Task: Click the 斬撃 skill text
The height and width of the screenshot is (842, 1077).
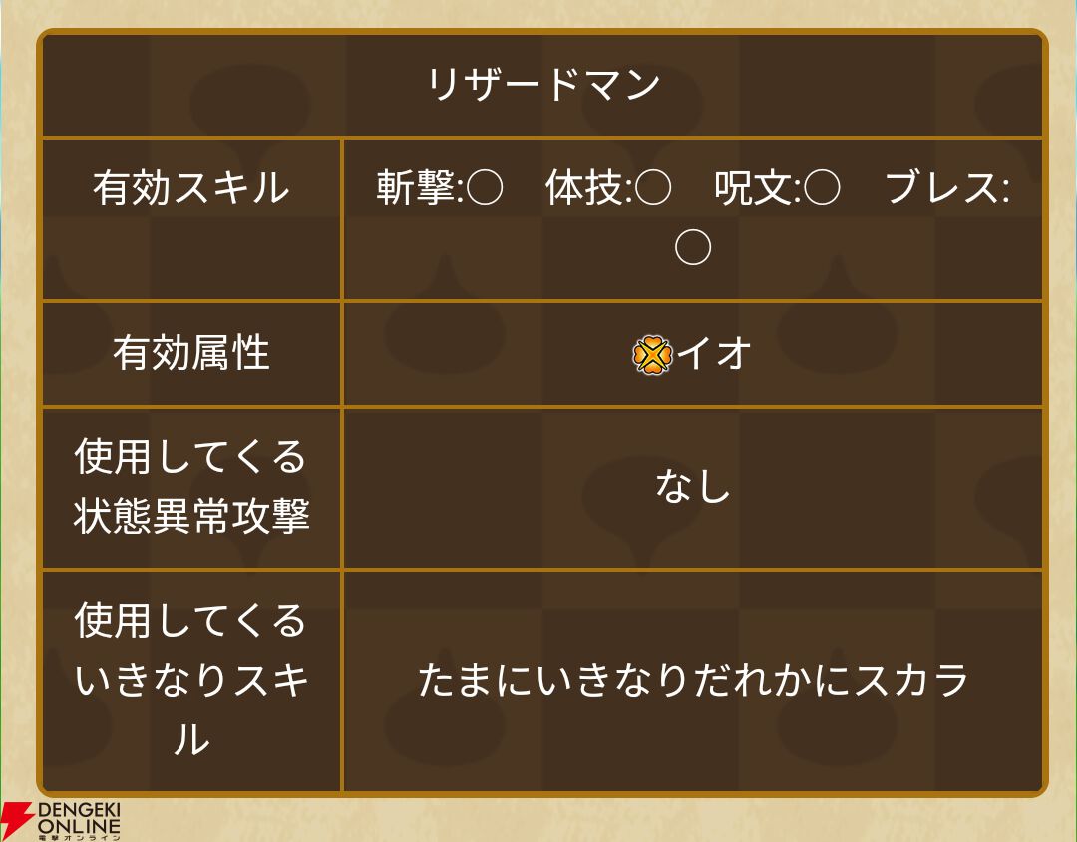Action: coord(416,188)
